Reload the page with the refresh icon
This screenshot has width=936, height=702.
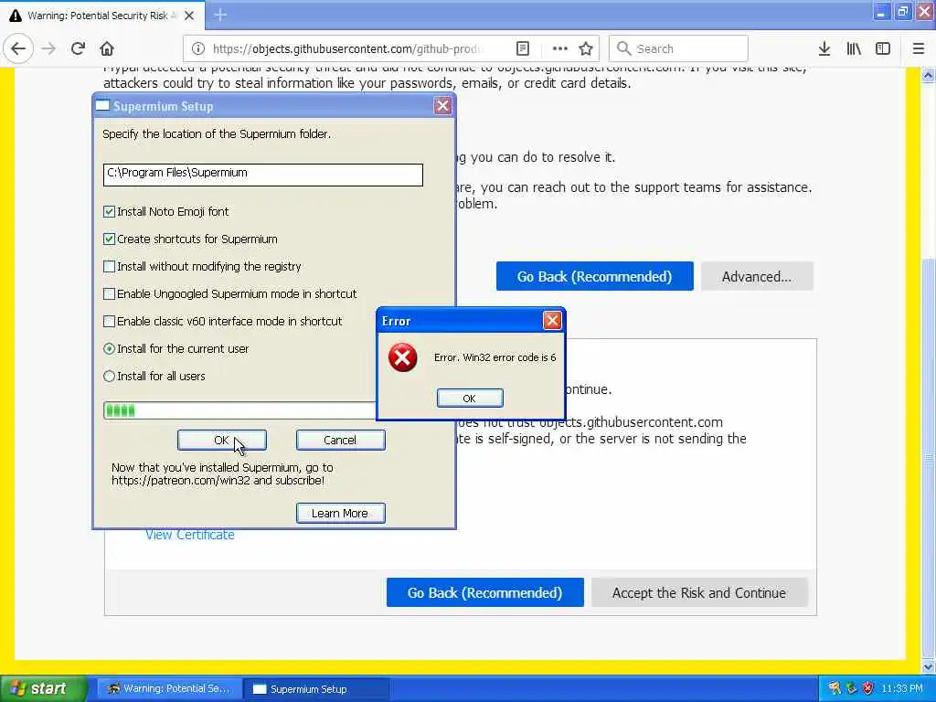(x=78, y=49)
